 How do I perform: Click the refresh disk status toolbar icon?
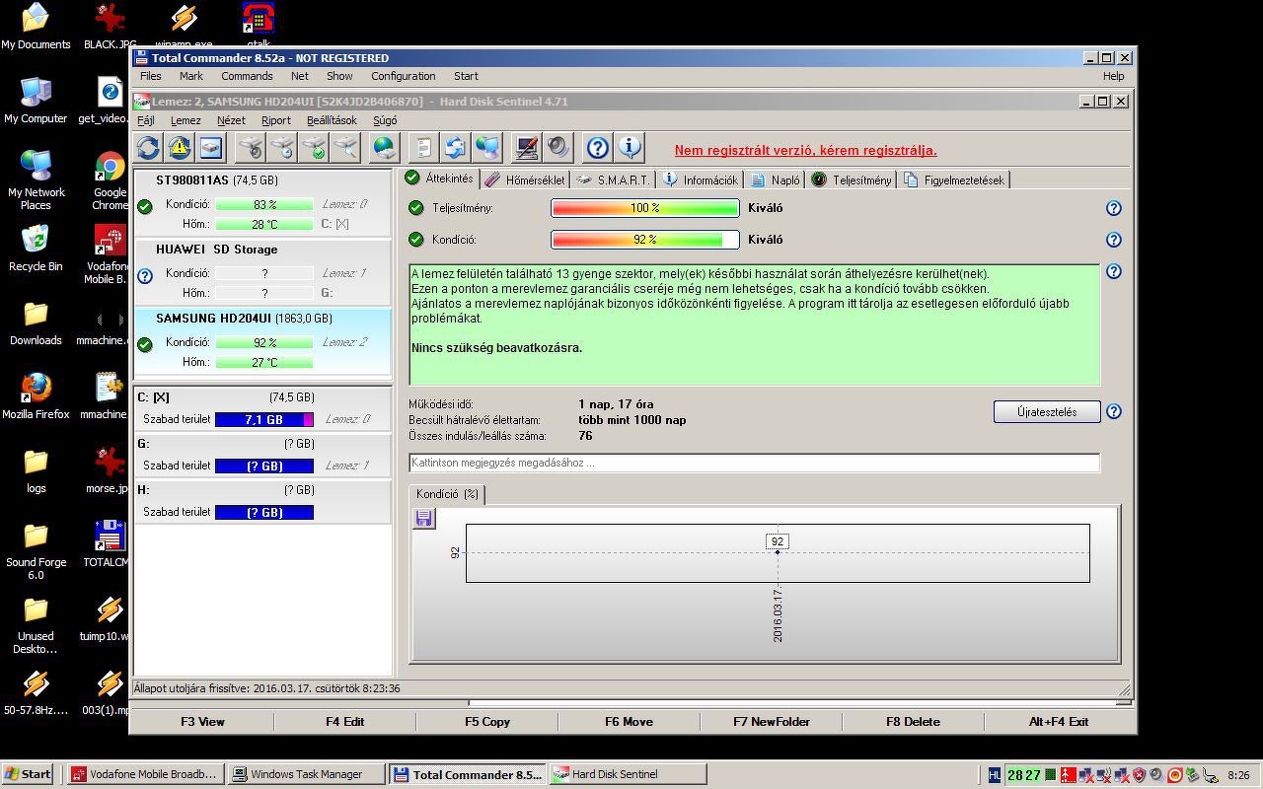148,148
